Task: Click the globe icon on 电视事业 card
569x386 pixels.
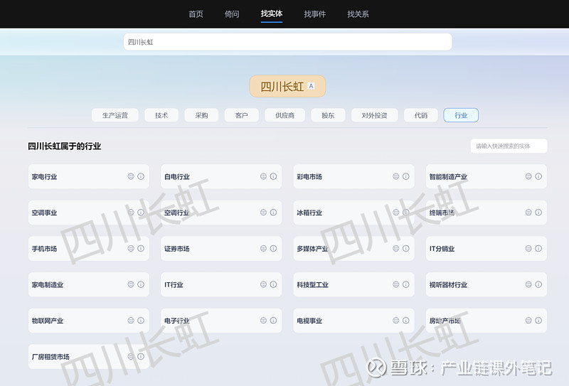Action: (x=396, y=321)
